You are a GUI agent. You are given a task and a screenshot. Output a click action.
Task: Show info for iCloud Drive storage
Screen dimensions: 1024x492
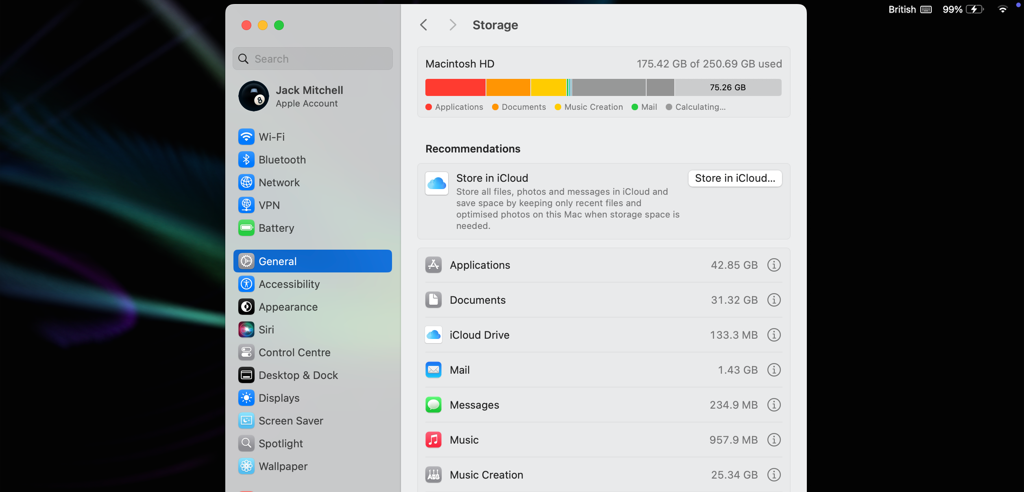773,335
